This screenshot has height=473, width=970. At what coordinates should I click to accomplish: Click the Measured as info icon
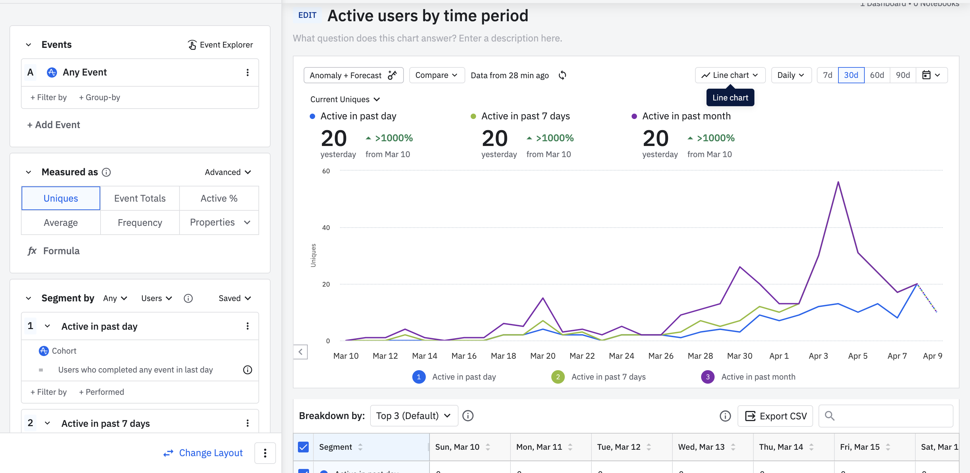107,172
